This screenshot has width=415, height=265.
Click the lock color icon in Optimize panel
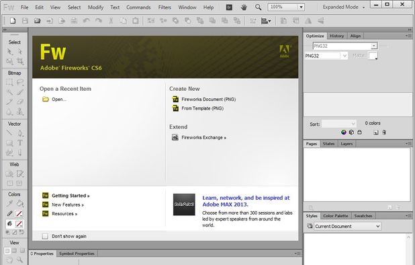359,132
